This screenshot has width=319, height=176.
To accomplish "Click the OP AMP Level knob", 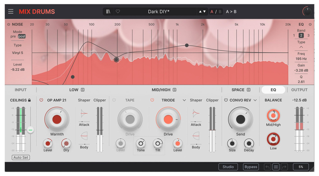I will (x=48, y=143).
